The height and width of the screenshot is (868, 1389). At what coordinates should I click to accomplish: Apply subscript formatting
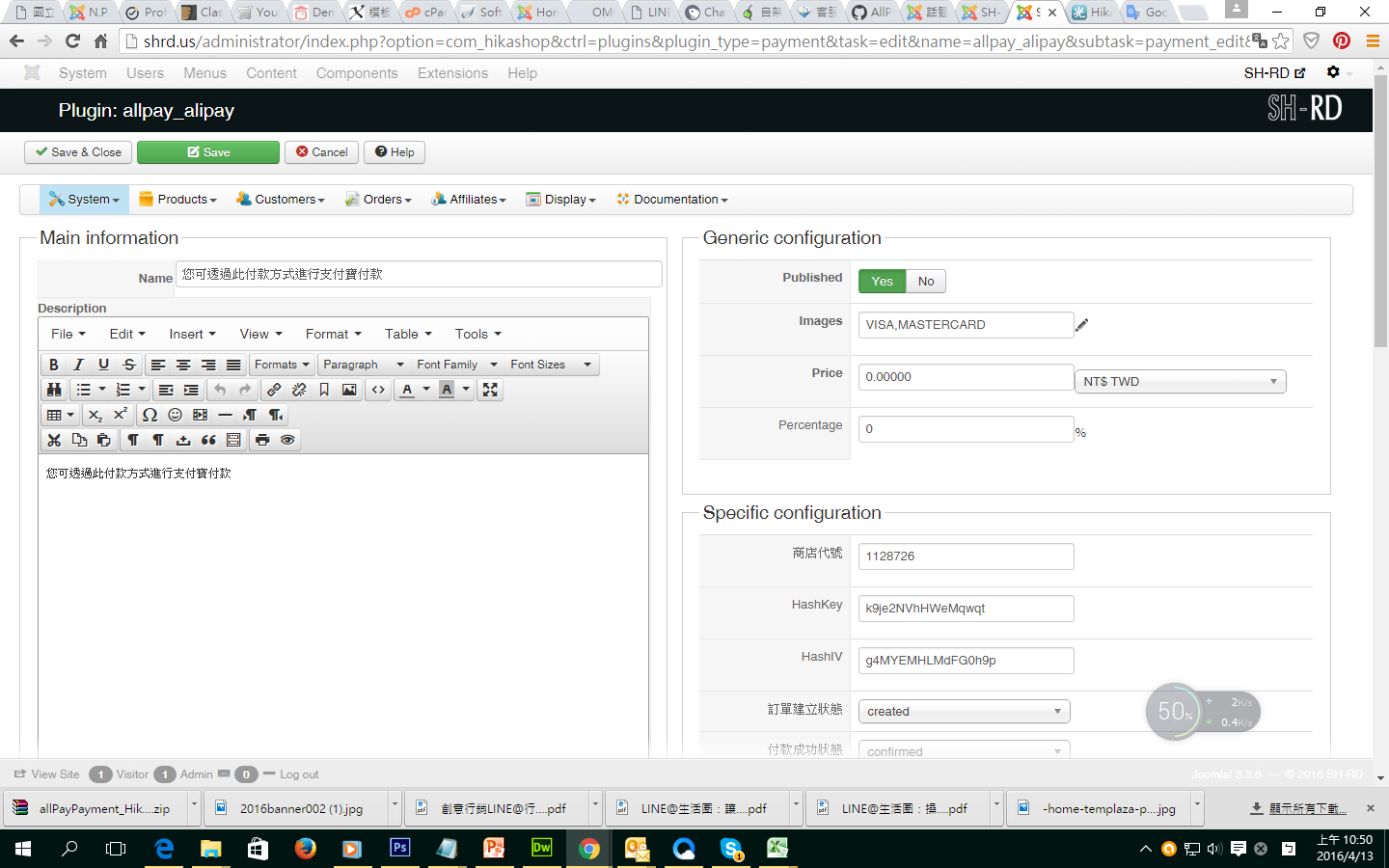click(x=95, y=415)
